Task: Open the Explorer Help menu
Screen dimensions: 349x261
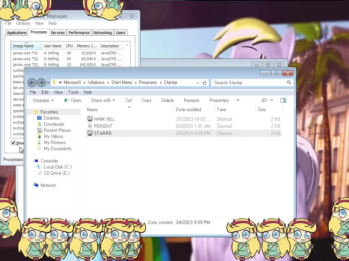Action: coord(88,92)
